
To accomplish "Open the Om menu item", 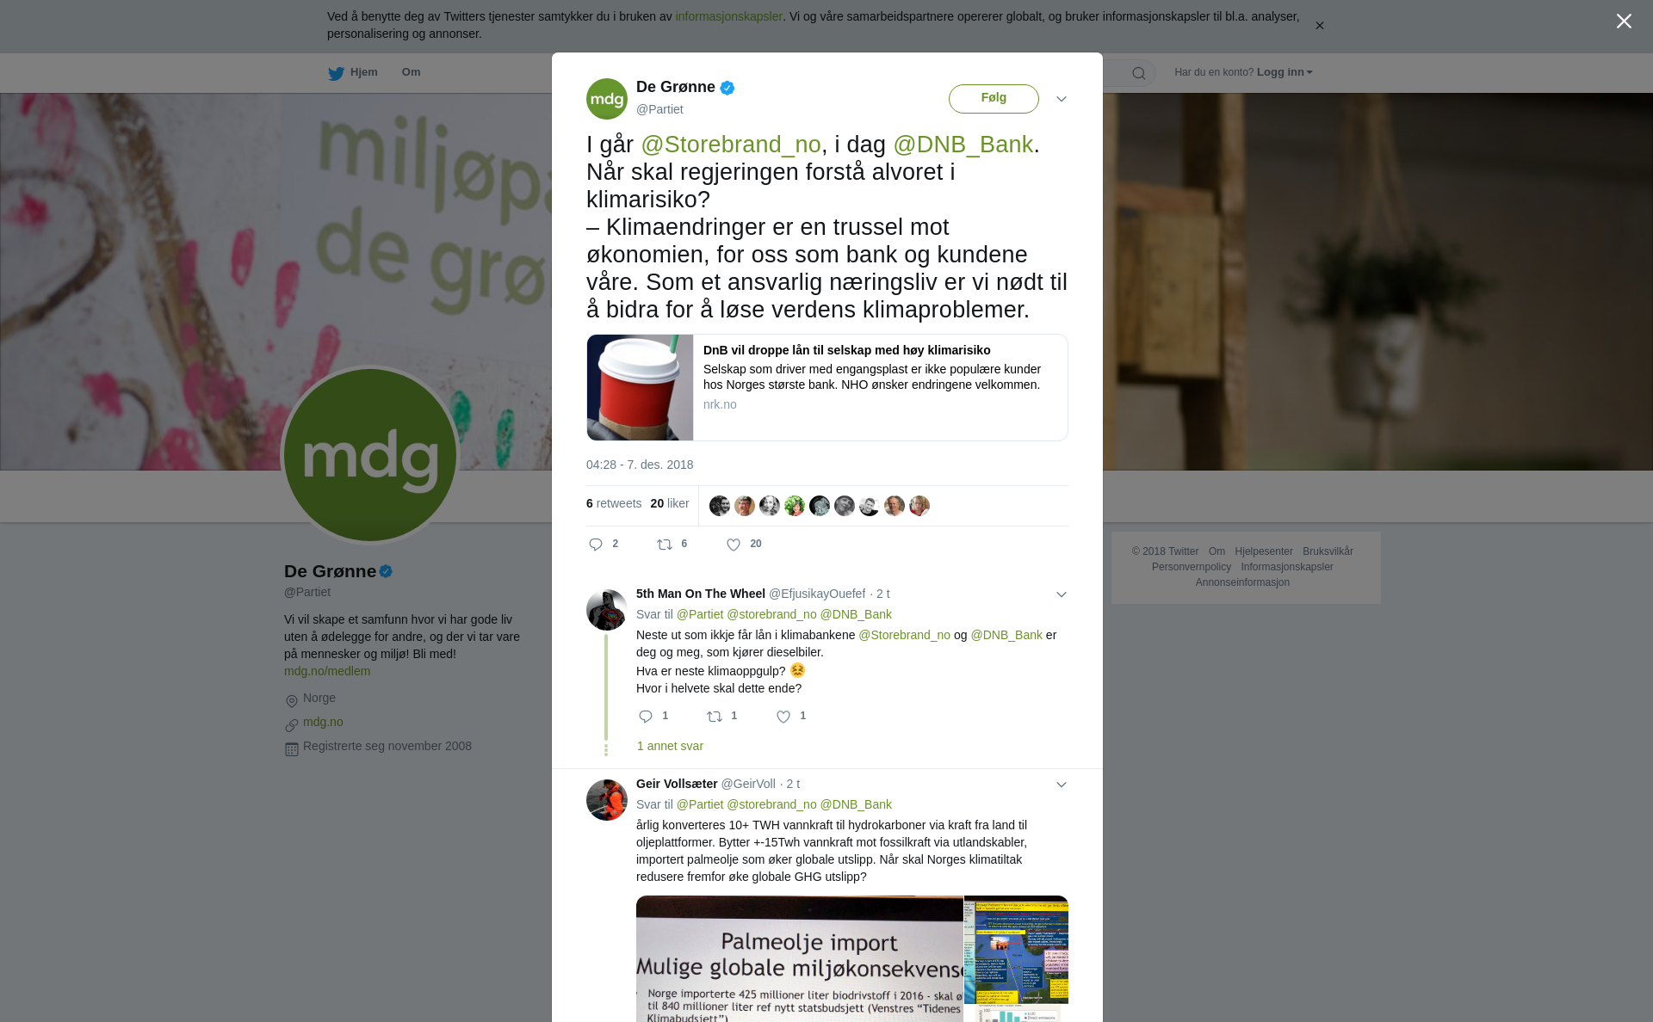I will click(x=412, y=72).
